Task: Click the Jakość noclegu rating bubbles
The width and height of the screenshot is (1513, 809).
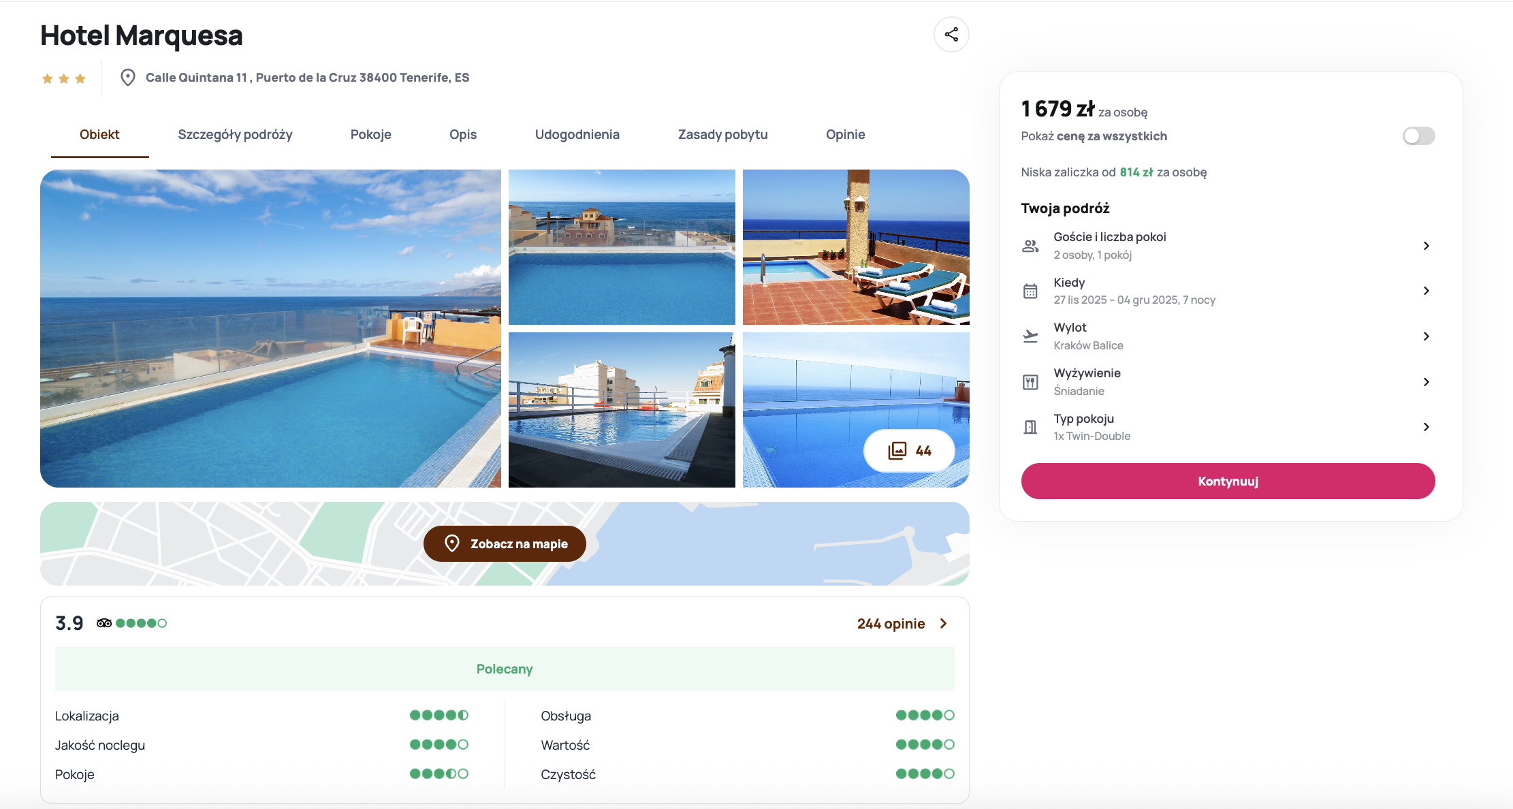Action: [439, 744]
